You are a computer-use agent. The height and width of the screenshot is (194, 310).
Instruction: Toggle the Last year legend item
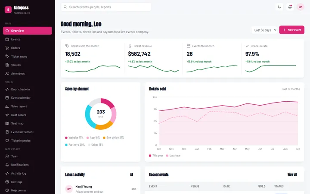pyautogui.click(x=173, y=156)
